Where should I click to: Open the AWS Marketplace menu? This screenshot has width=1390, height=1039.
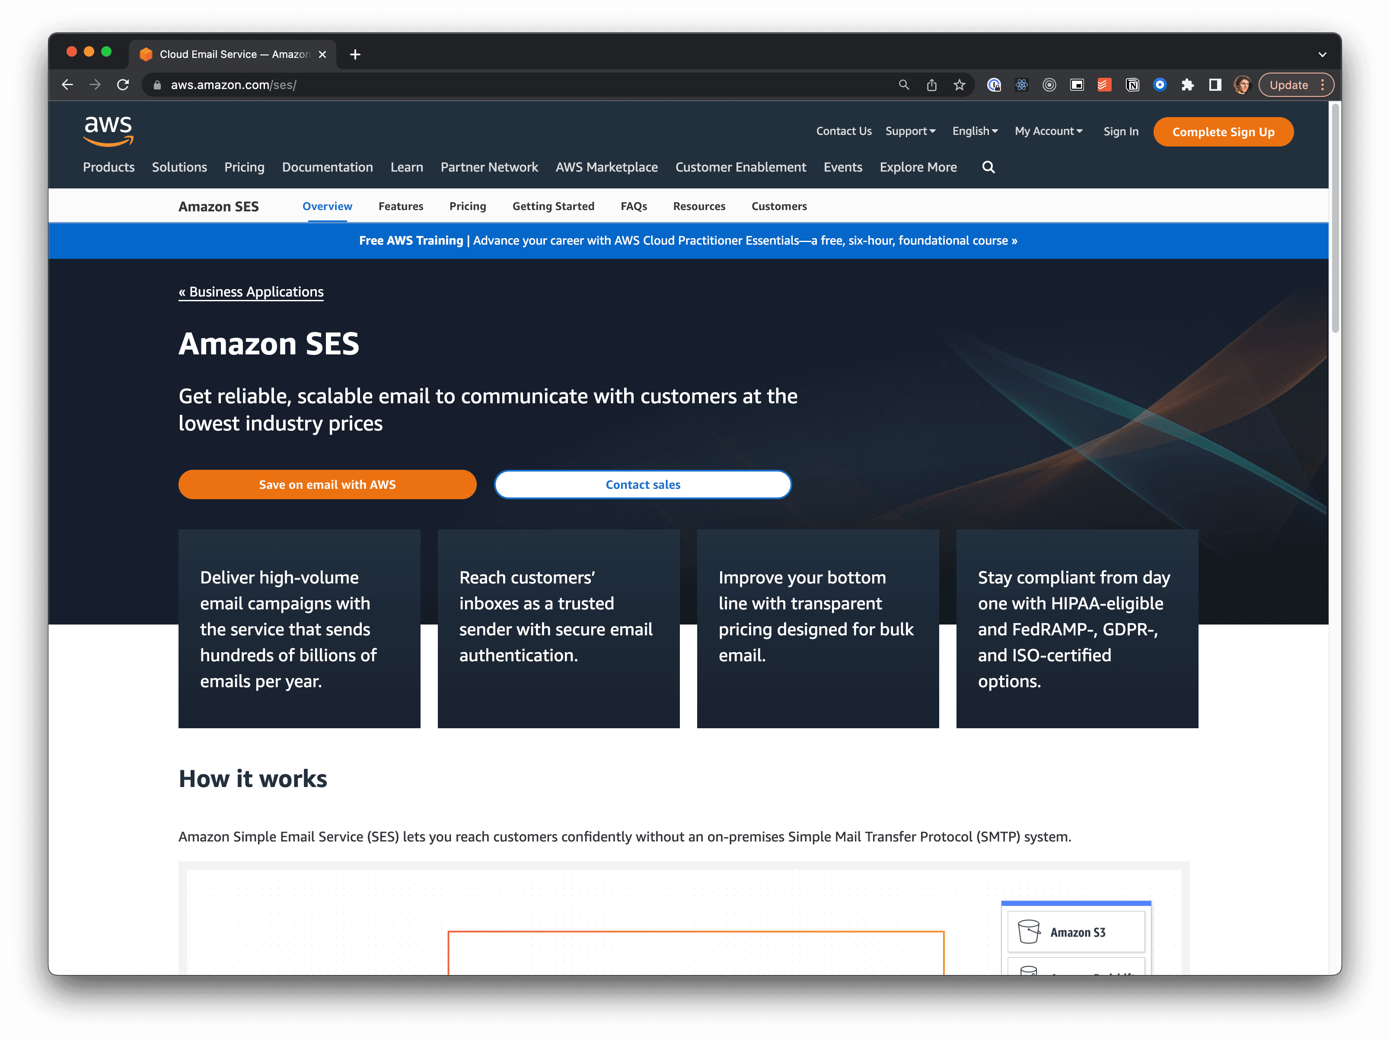click(x=606, y=167)
